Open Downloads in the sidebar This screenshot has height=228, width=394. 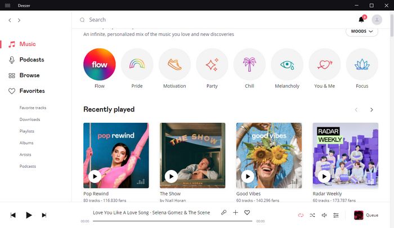[x=30, y=119]
